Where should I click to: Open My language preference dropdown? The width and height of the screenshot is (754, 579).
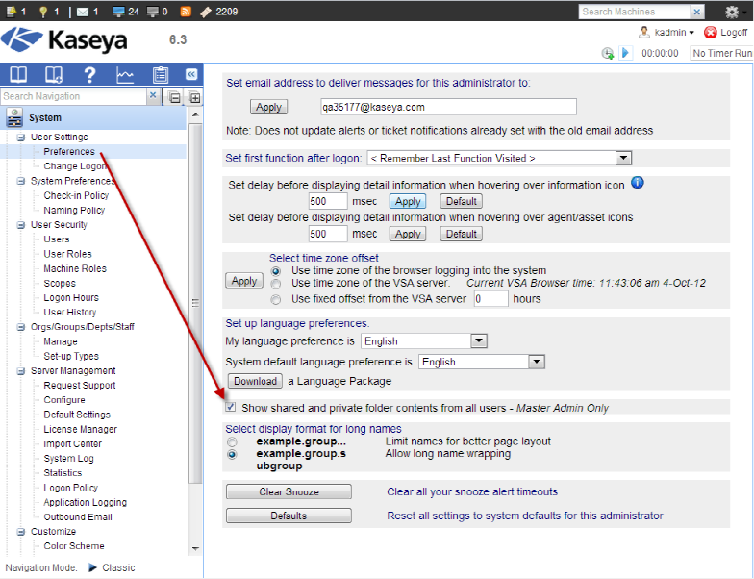point(424,341)
